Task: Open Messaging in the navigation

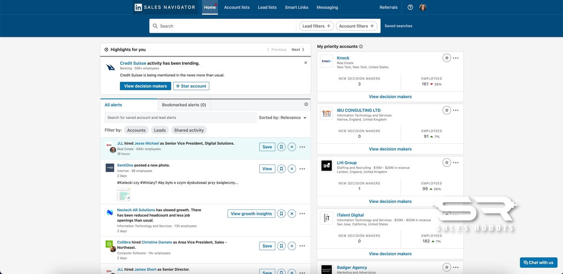Action: pyautogui.click(x=327, y=7)
